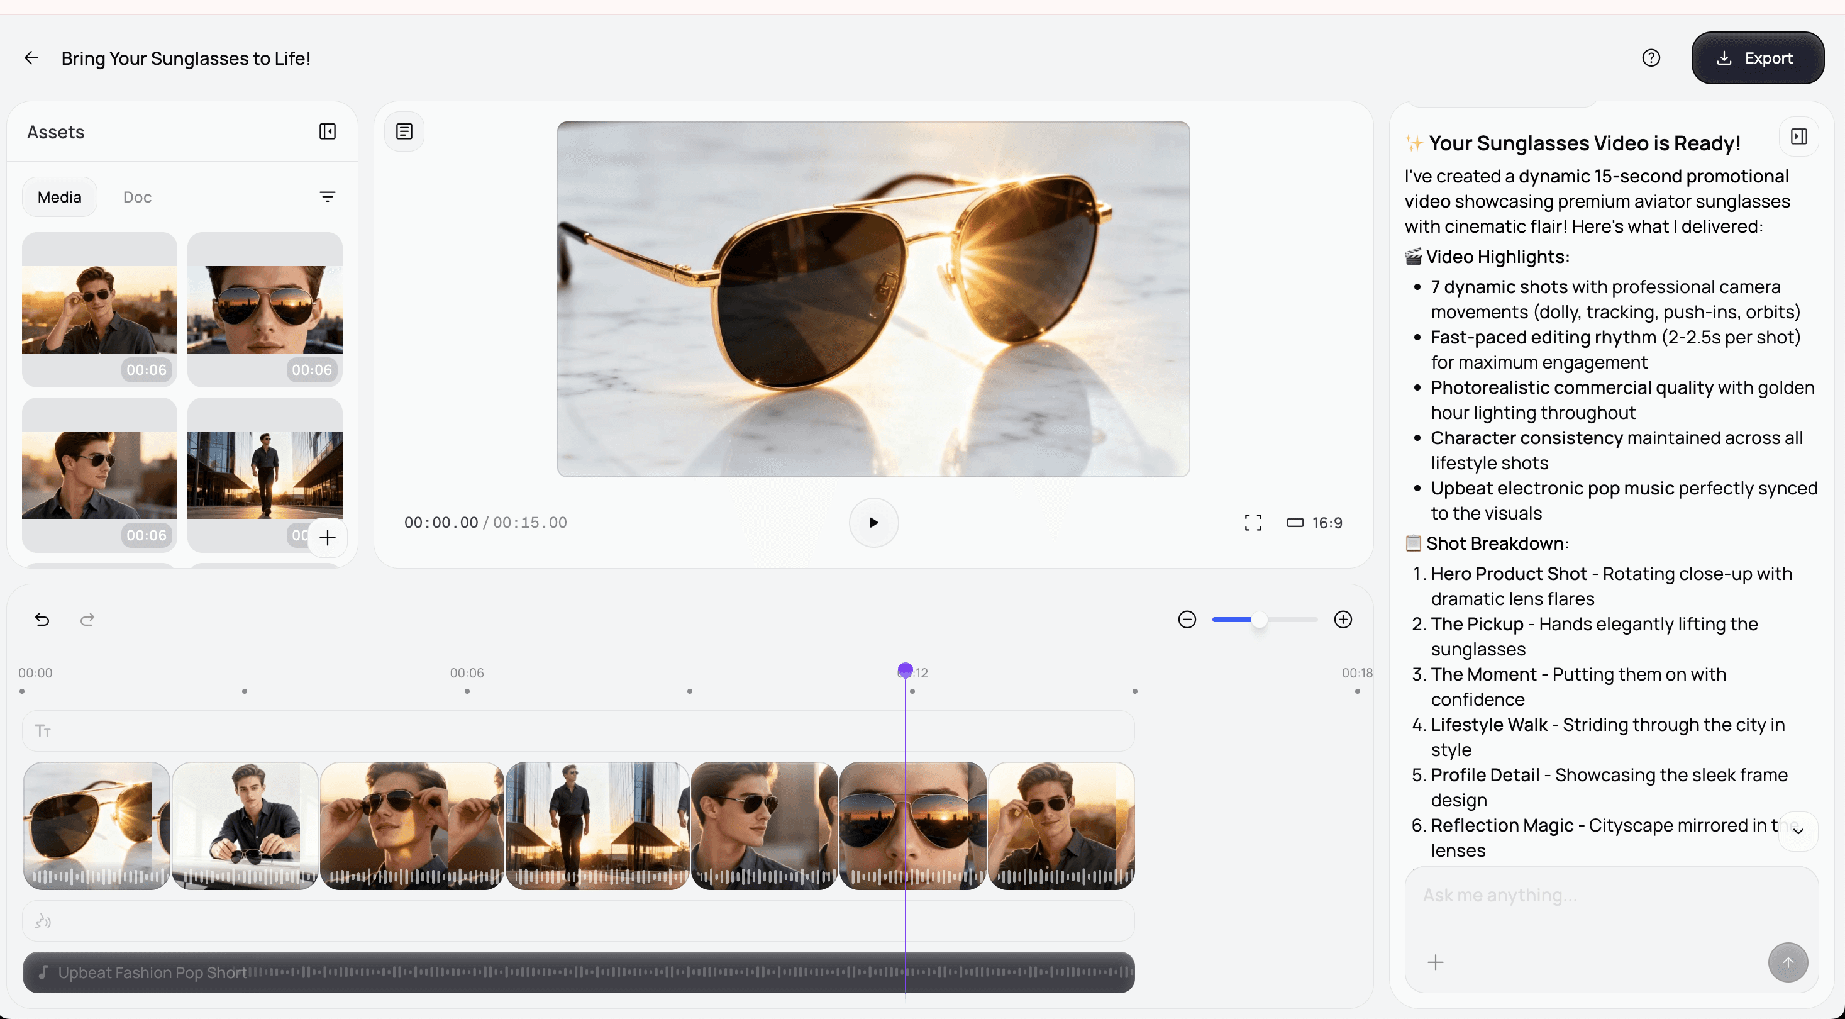Screen dimensions: 1845x1019
Task: Play the video preview
Action: click(x=873, y=523)
